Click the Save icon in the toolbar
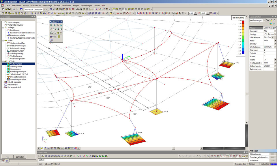This screenshot has height=166, width=277. click(x=10, y=10)
